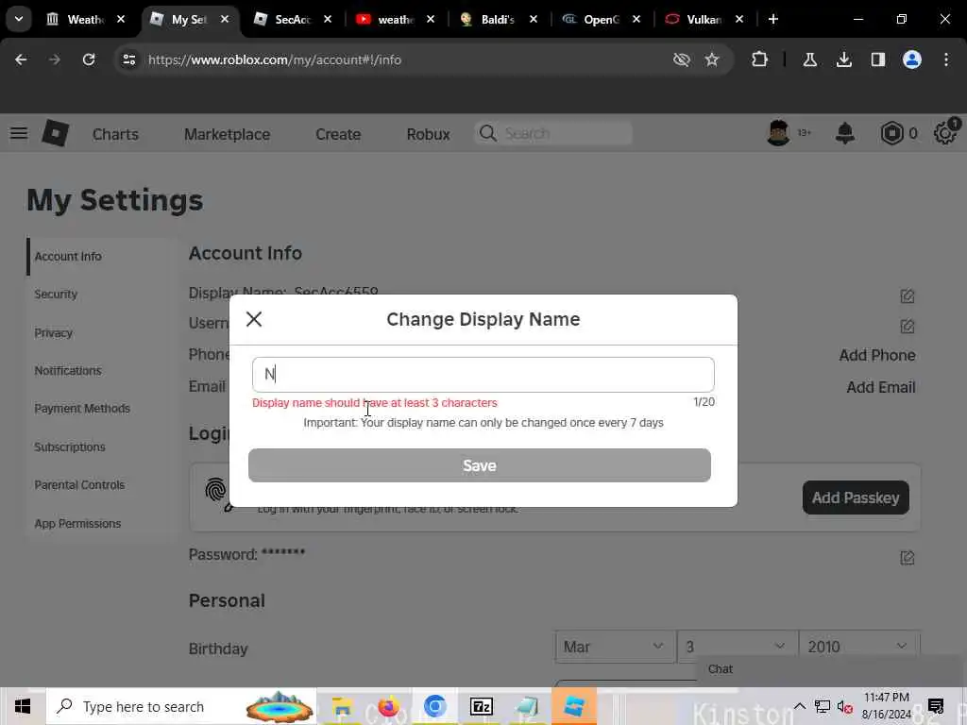Viewport: 967px width, 725px height.
Task: Open 7-Zip from the taskbar
Action: (481, 706)
